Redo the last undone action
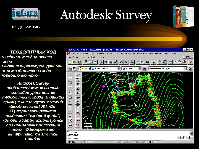Screen dimensions: 199x149 pos(126,62)
